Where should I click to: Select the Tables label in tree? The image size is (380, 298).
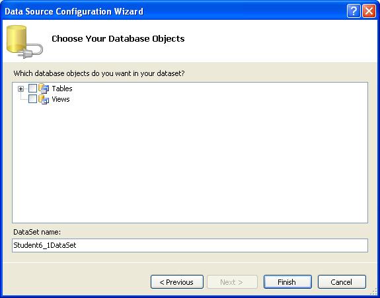[62, 89]
